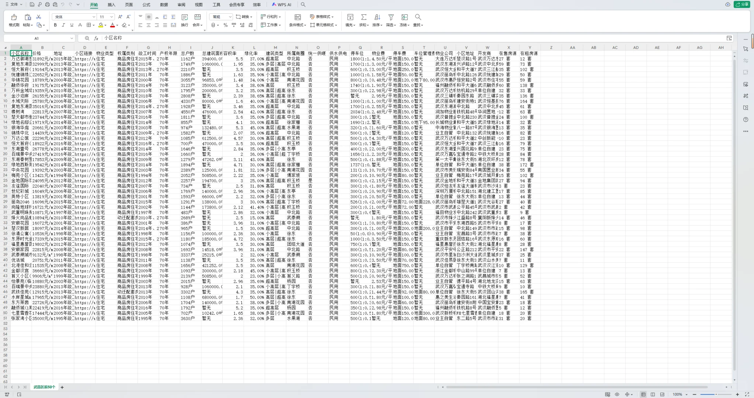This screenshot has height=398, width=754.
Task: Click the Wrap Text (换行) icon
Action: (x=185, y=17)
